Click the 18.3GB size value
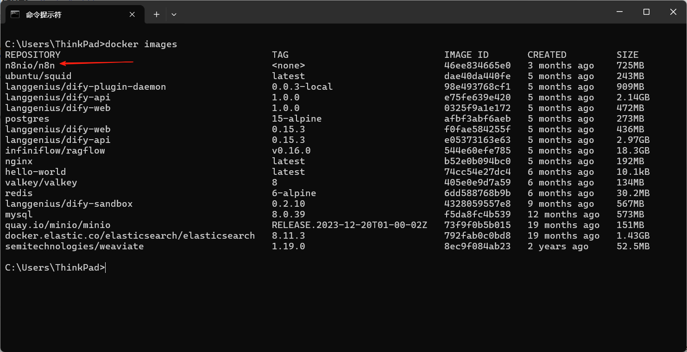 pyautogui.click(x=633, y=151)
